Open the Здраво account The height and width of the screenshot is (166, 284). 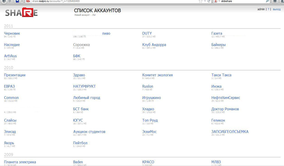[x=79, y=75]
